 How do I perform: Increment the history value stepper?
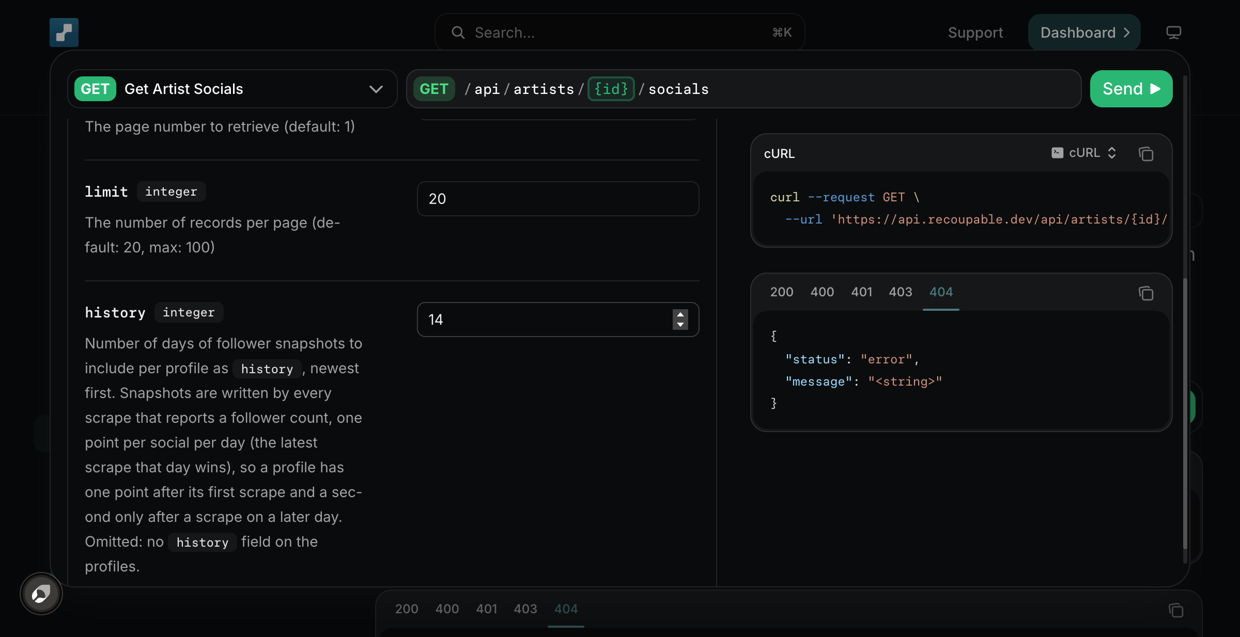click(x=680, y=314)
